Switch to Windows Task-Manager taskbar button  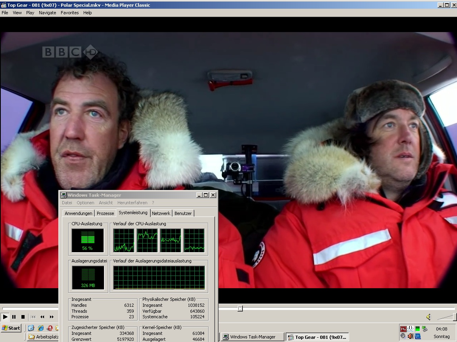click(252, 337)
